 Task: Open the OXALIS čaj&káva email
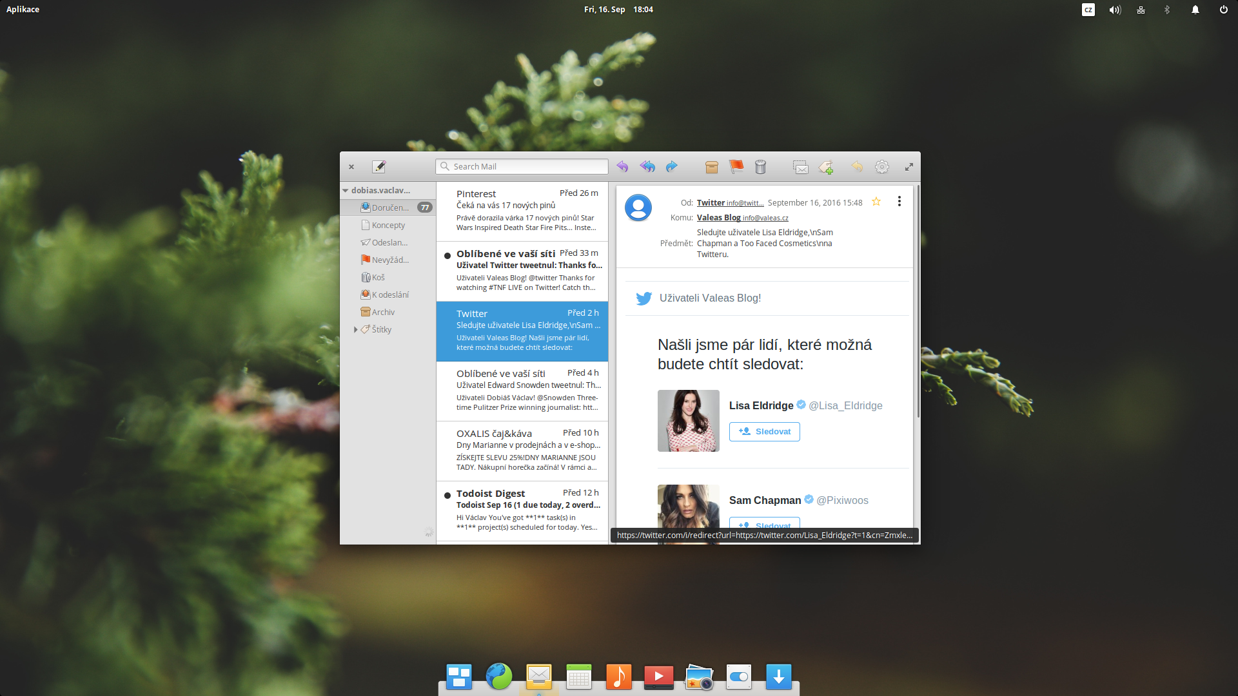tap(522, 451)
